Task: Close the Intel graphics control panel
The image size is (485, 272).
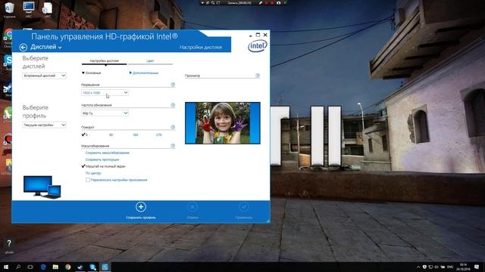Action: [x=265, y=35]
